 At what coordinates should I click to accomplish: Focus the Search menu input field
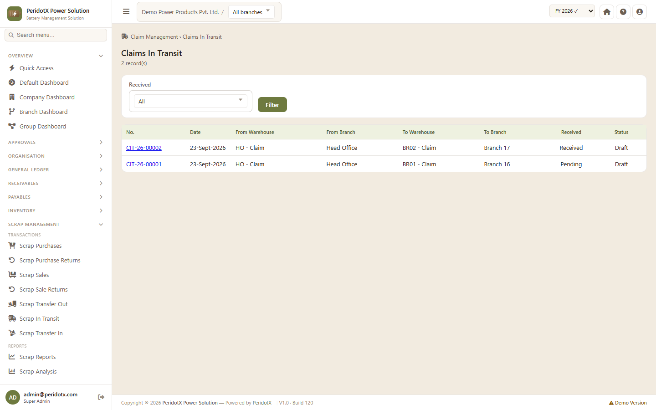tap(56, 35)
